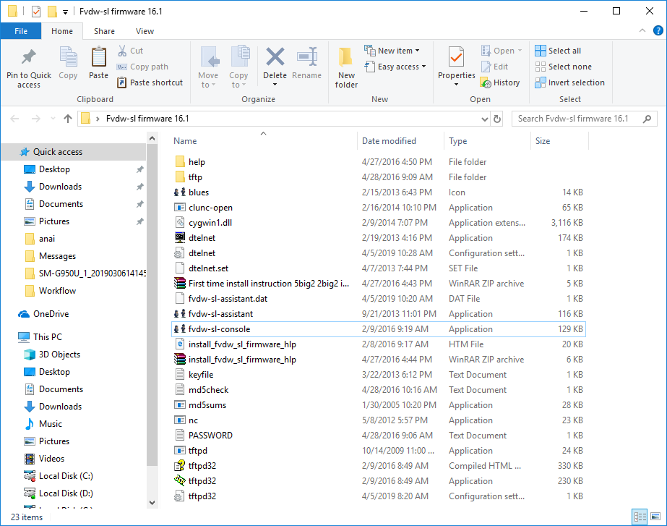
Task: Click the Help question mark icon
Action: click(x=658, y=30)
